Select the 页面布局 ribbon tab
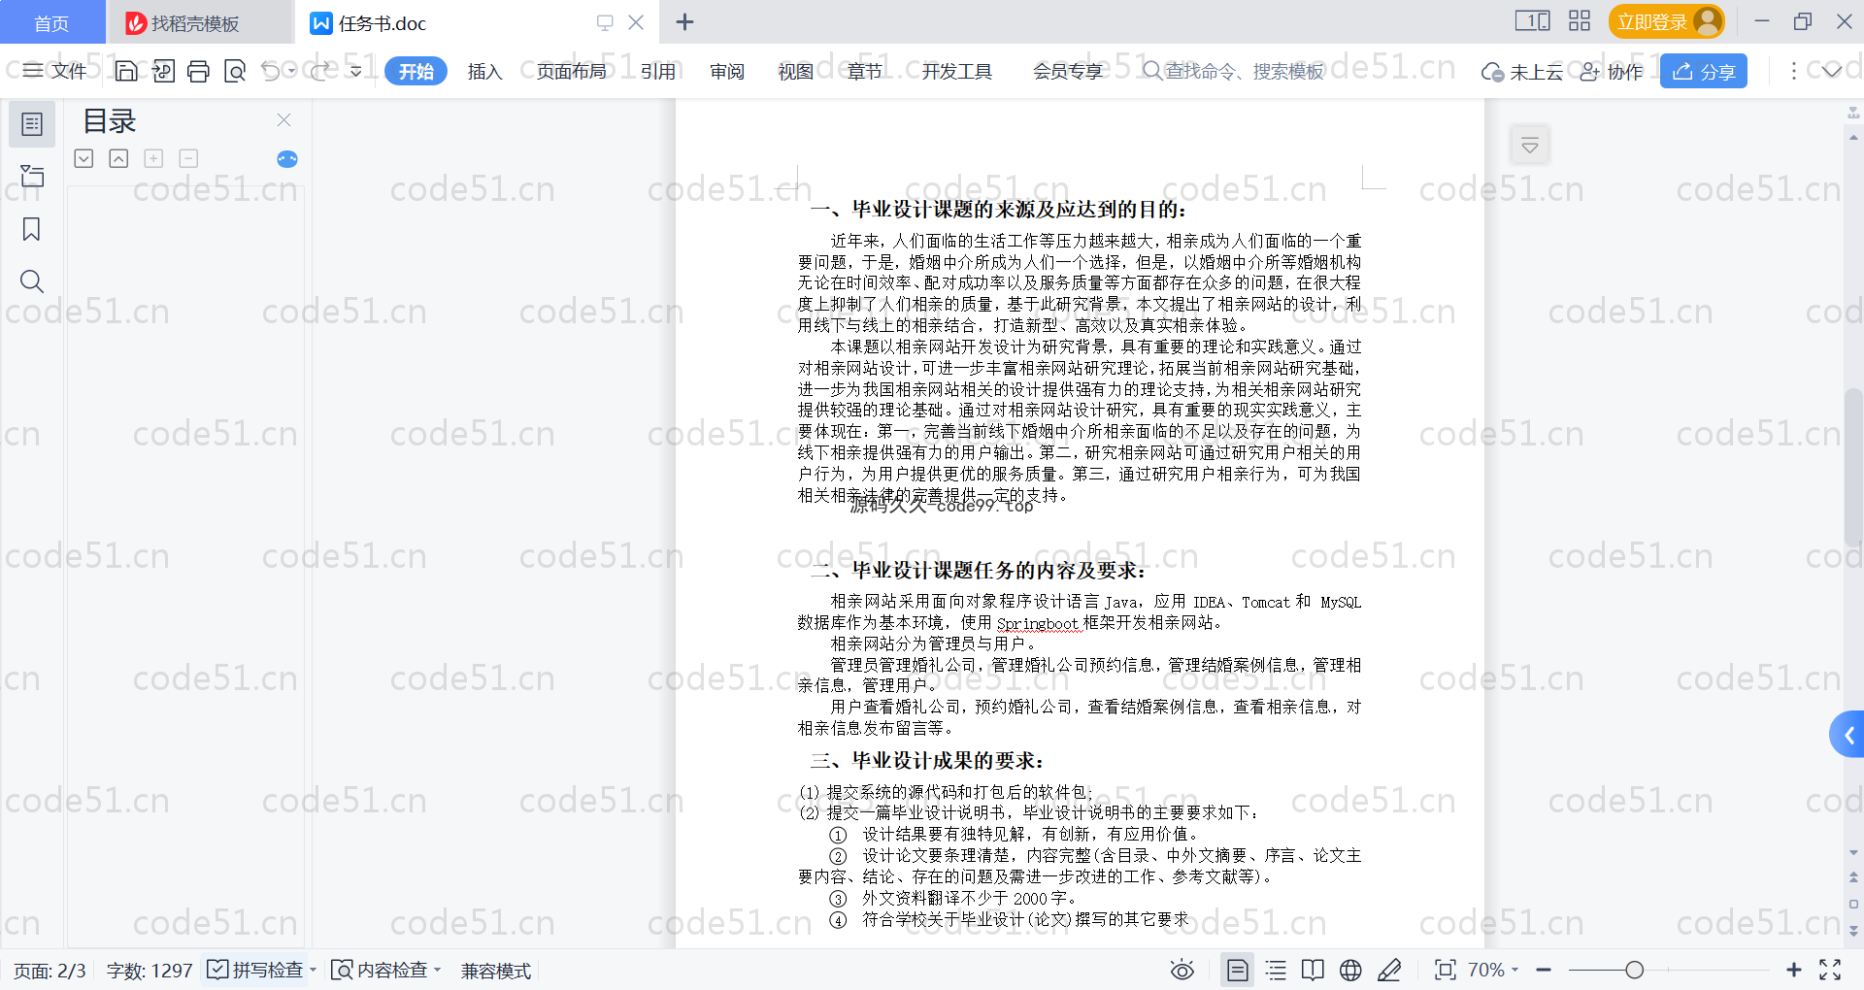1864x990 pixels. (571, 71)
